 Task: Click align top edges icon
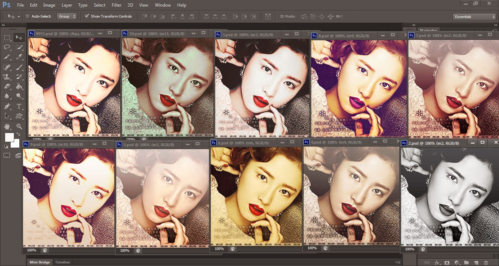click(x=144, y=16)
